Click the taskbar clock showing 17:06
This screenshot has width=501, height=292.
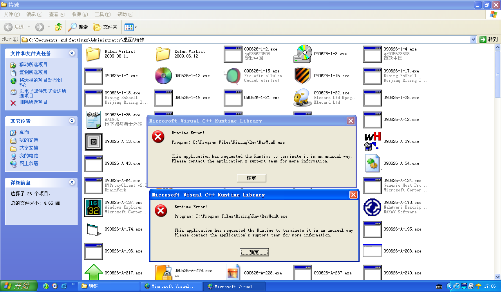click(490, 286)
